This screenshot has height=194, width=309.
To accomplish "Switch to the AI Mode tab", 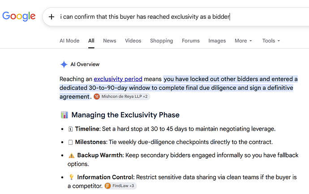I will [x=69, y=41].
